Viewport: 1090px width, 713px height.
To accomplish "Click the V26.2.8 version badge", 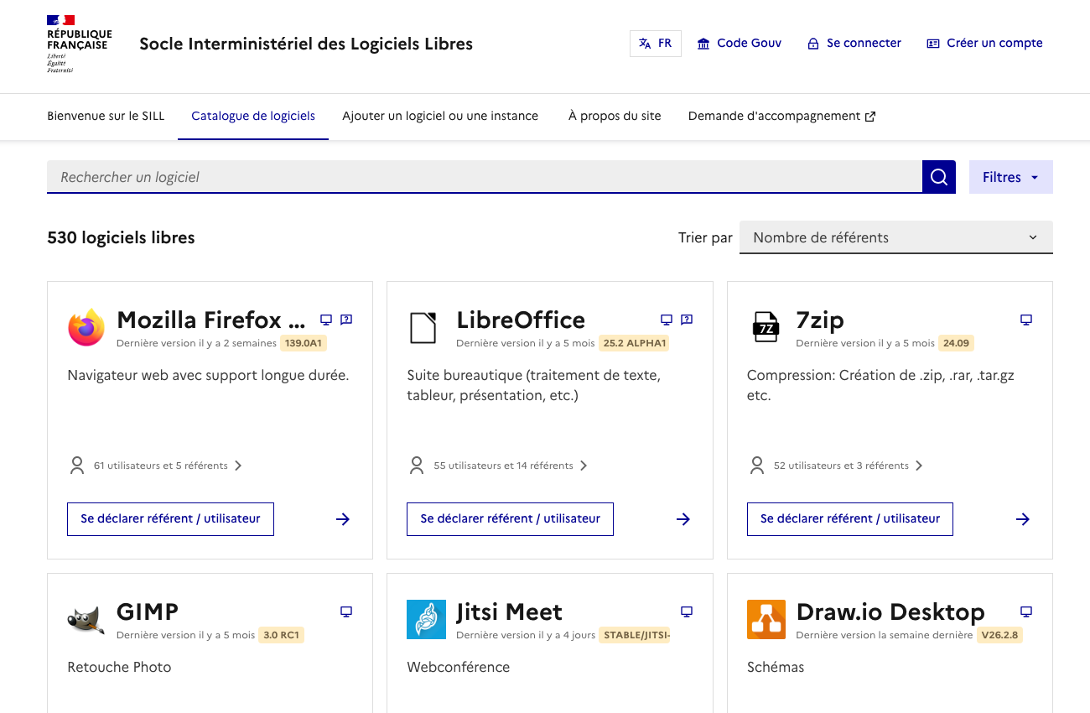I will click(x=1000, y=635).
